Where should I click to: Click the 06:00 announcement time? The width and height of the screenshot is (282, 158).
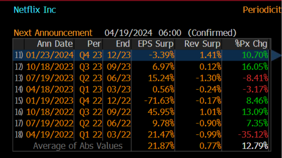pos(170,33)
